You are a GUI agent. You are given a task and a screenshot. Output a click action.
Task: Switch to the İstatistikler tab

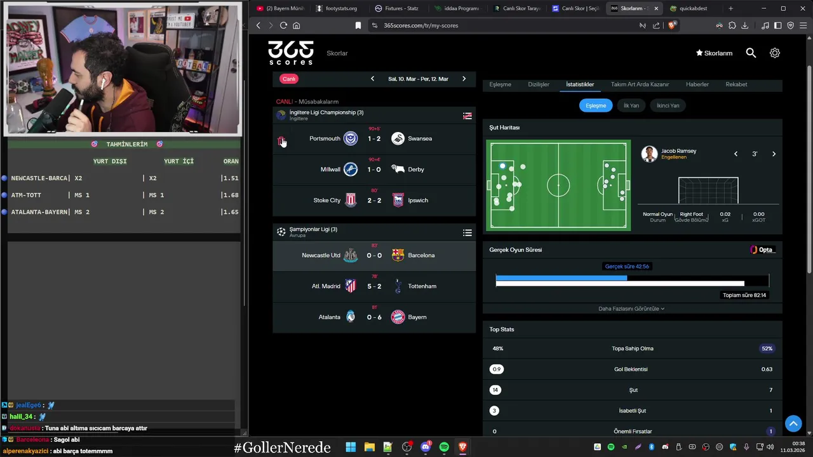pyautogui.click(x=580, y=84)
